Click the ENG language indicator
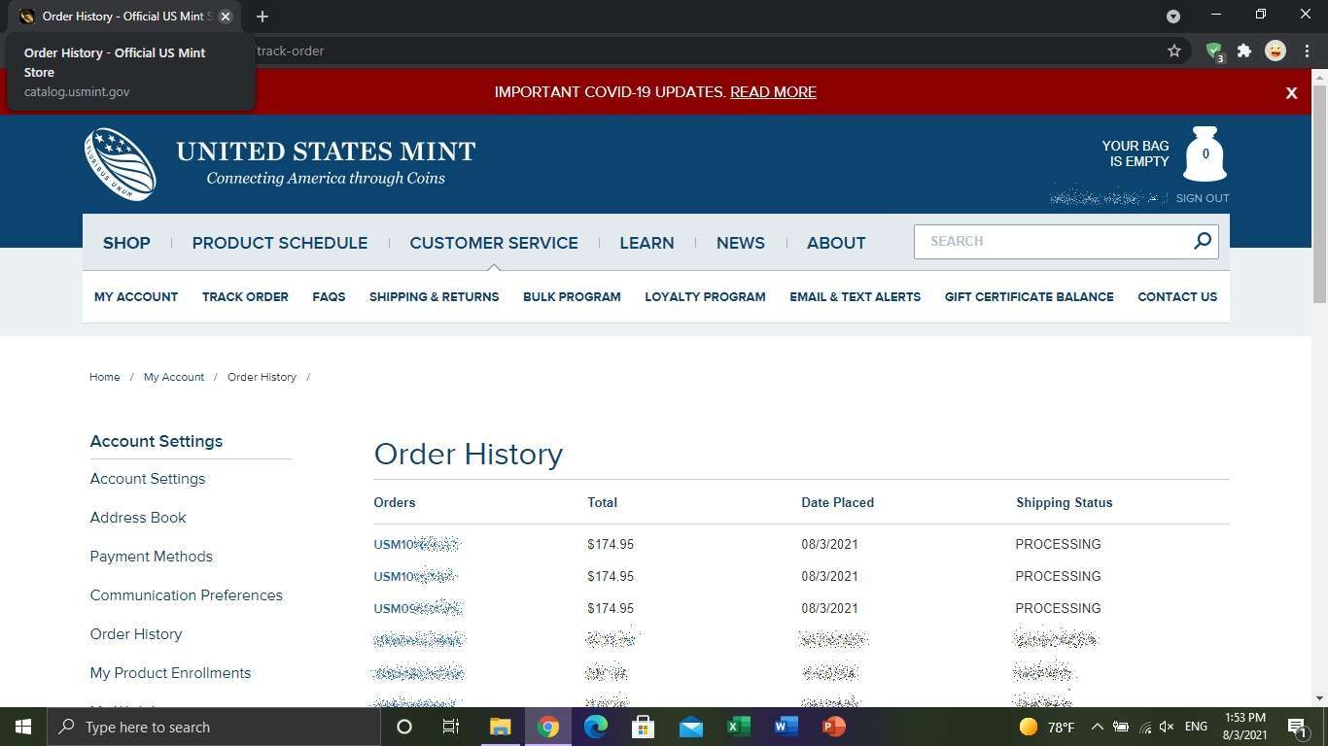Viewport: 1328px width, 746px height. (x=1196, y=727)
